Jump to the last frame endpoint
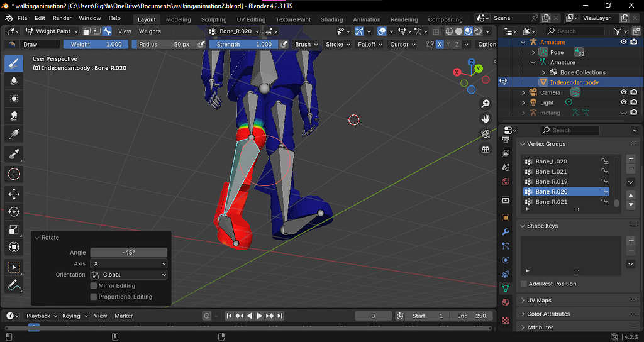644x342 pixels. (280, 316)
